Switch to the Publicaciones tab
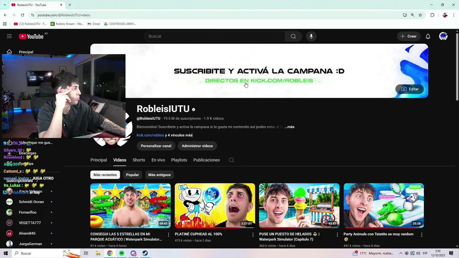459x258 pixels. 207,160
